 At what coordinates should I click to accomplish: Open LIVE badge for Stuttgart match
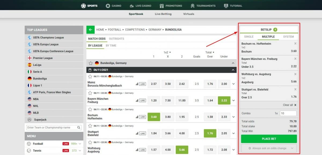coord(142,133)
